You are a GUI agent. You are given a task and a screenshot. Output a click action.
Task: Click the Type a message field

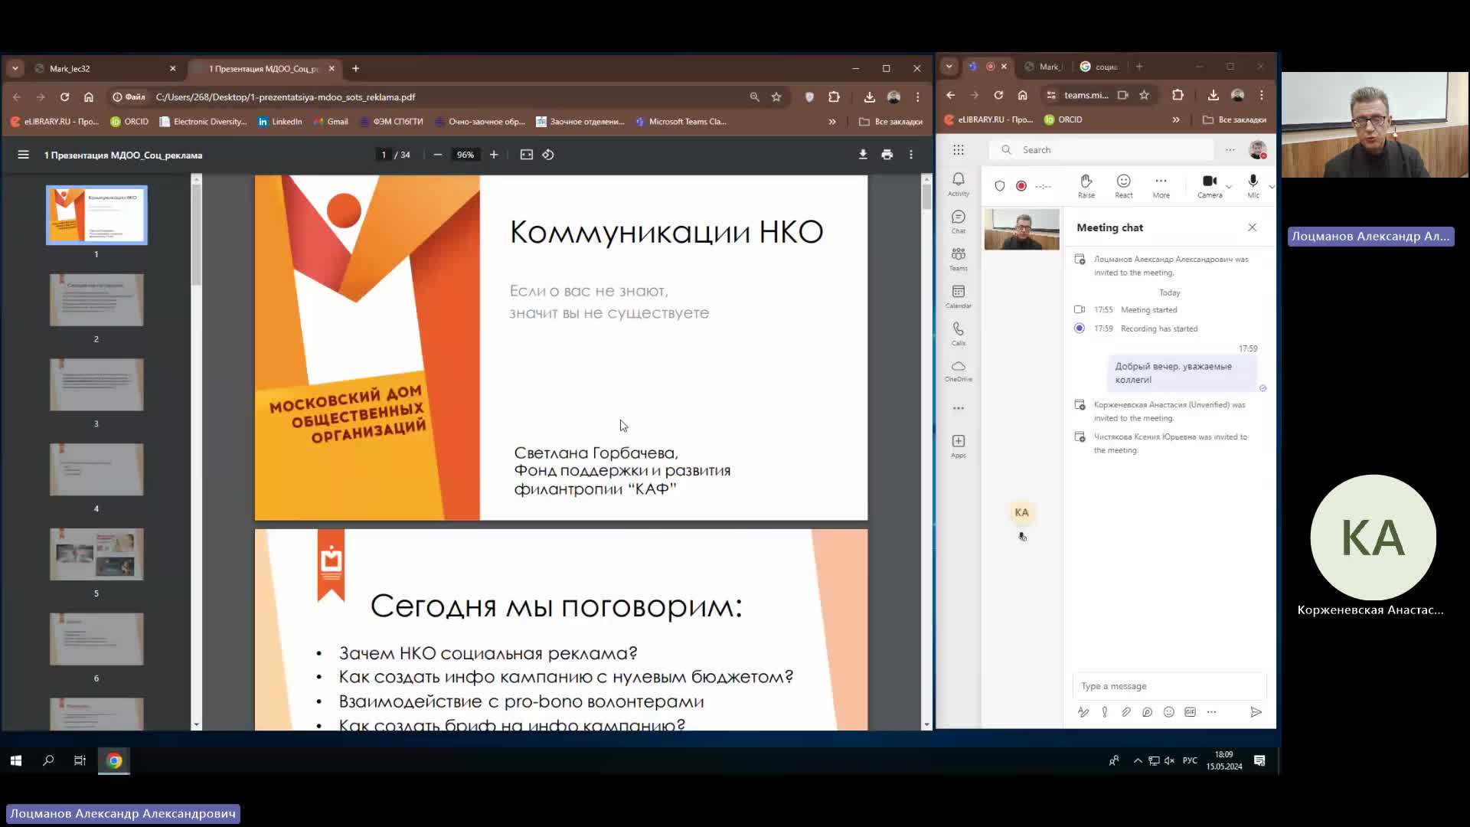tap(1169, 686)
